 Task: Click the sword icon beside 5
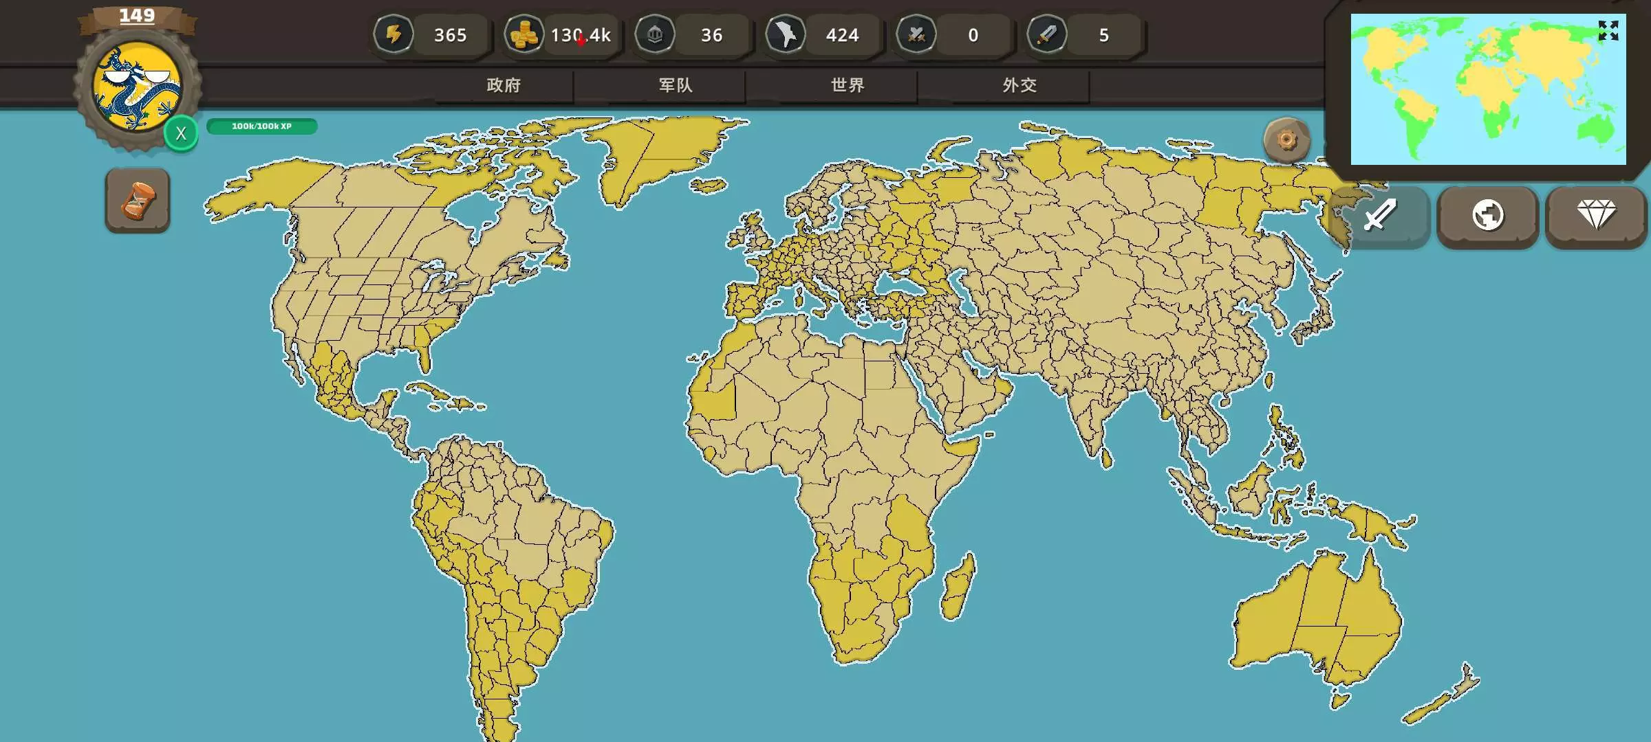[x=1047, y=34]
